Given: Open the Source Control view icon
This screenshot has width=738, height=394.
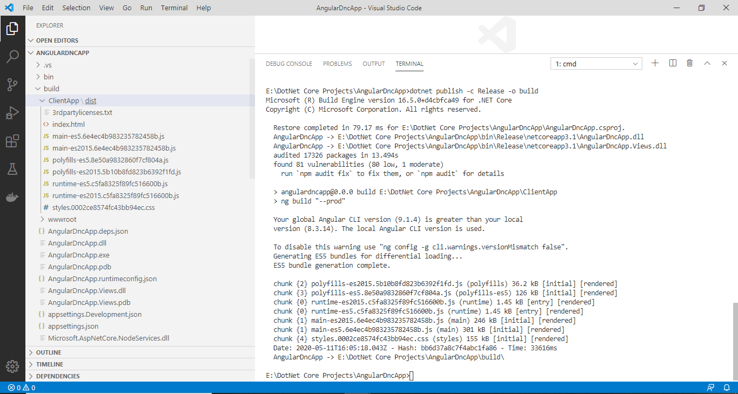Looking at the screenshot, I should click(x=12, y=84).
